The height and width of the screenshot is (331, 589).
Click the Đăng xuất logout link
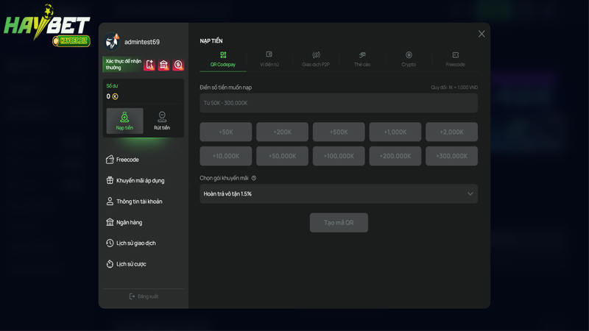point(144,296)
